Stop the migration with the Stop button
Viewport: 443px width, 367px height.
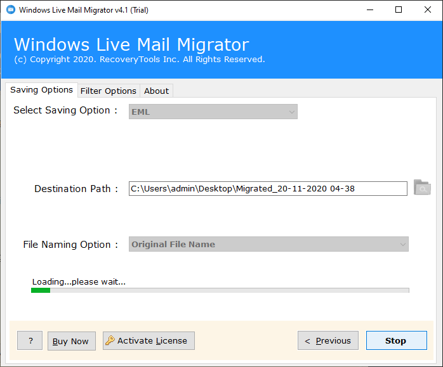tap(397, 340)
